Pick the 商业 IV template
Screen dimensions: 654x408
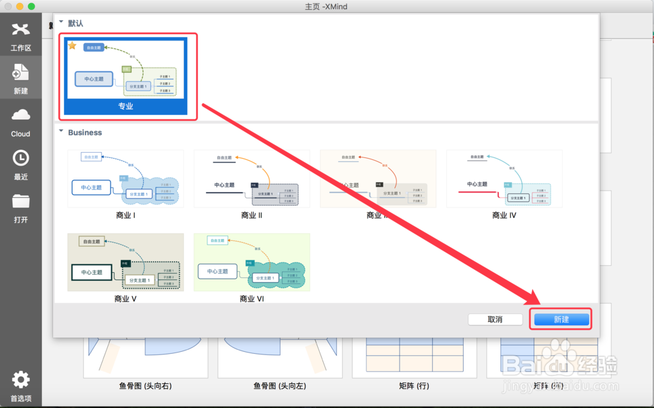pos(504,178)
